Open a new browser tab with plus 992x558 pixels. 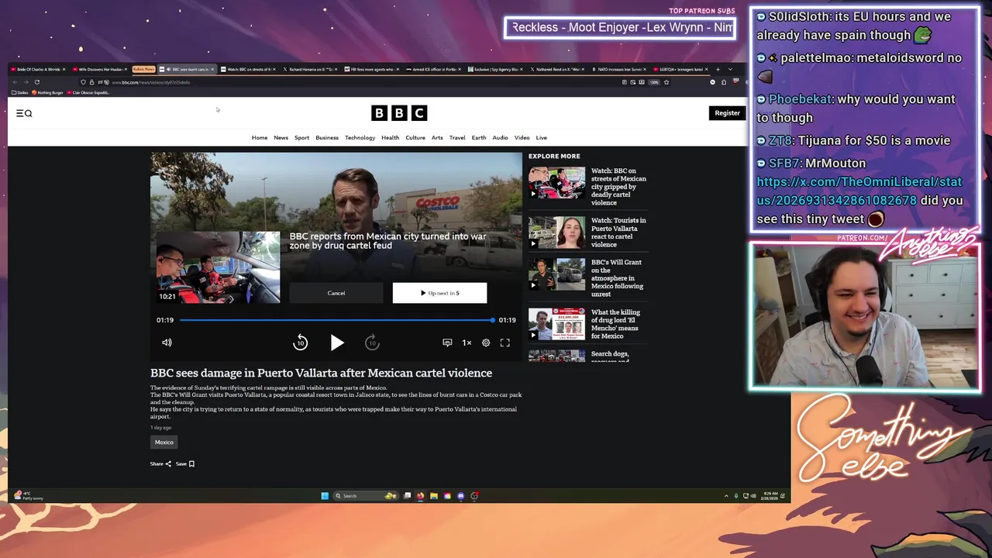pos(718,69)
